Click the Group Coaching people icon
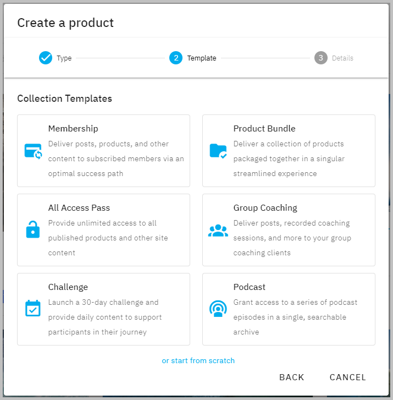 [218, 231]
